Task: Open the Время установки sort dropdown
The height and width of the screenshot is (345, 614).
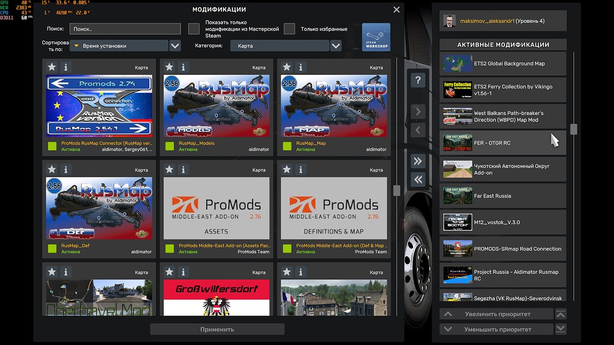Action: (x=119, y=46)
